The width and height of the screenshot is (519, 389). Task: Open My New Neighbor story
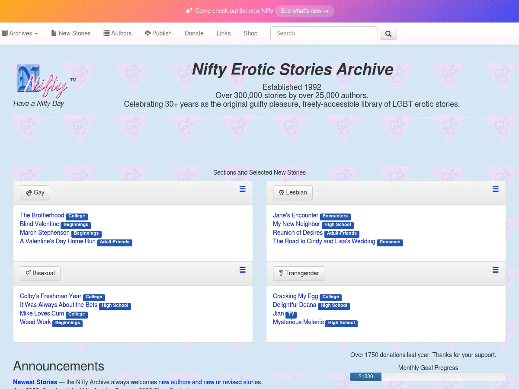pyautogui.click(x=296, y=224)
